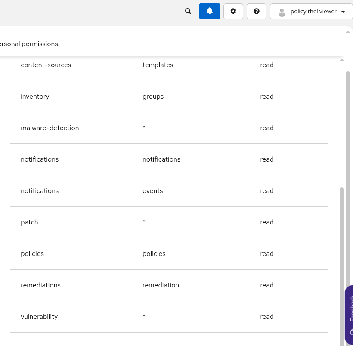Select the malware-detection application row

50,128
